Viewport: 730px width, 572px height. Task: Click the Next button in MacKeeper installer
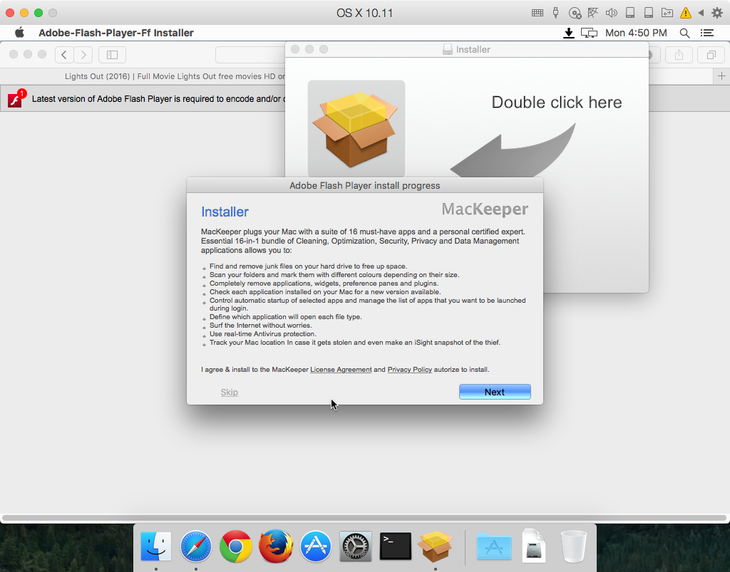[x=495, y=392]
